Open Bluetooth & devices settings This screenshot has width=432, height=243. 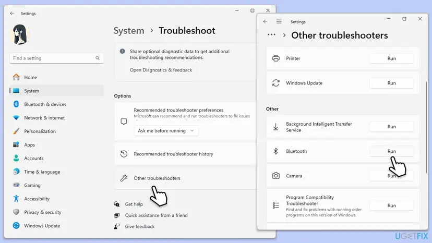[56, 104]
